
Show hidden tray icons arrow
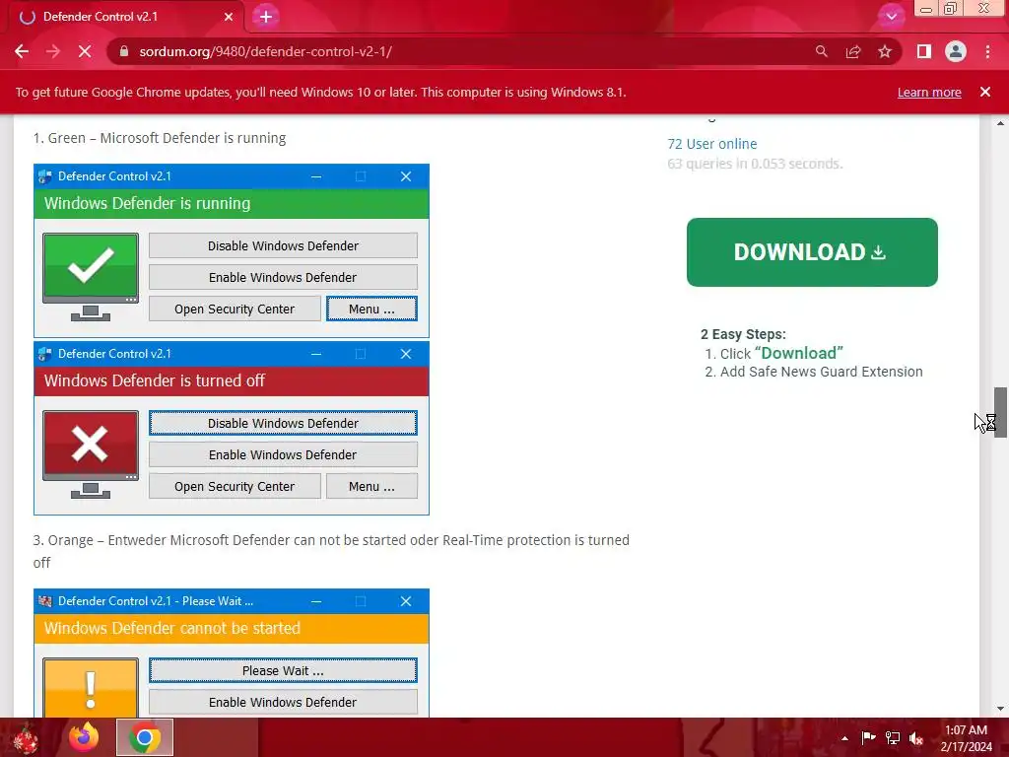coord(844,738)
